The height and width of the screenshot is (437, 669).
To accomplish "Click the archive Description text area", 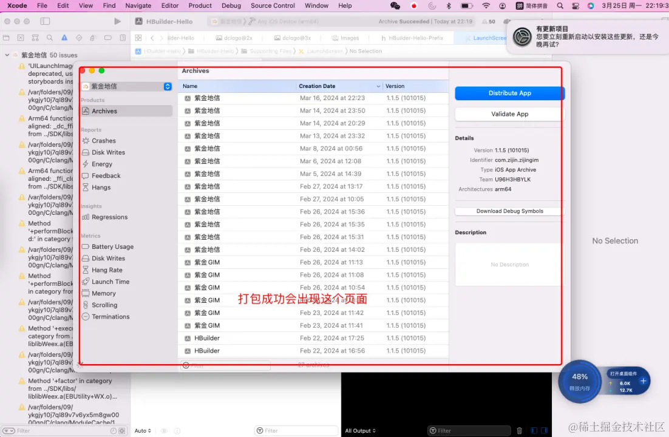I will 509,265.
